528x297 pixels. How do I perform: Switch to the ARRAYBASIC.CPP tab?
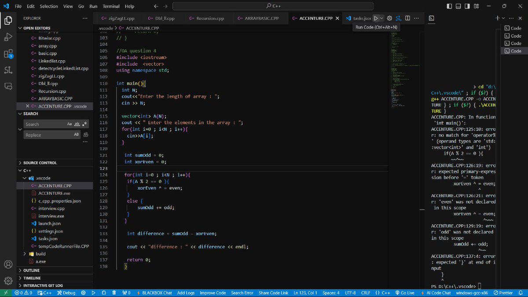point(258,18)
